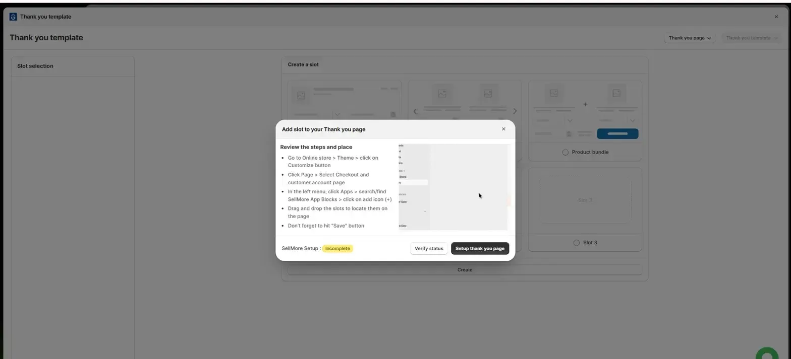Click the Create button

465,270
